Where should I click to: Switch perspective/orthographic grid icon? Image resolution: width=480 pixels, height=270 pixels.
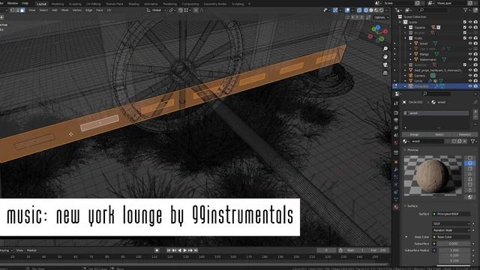tap(385, 73)
